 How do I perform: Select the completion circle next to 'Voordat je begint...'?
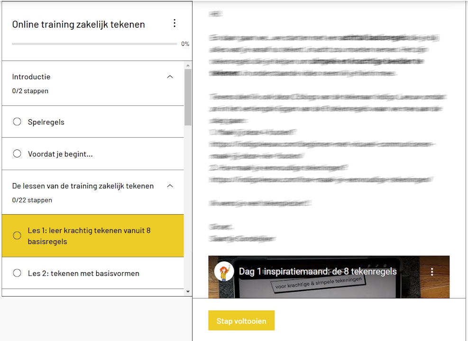[x=17, y=153]
